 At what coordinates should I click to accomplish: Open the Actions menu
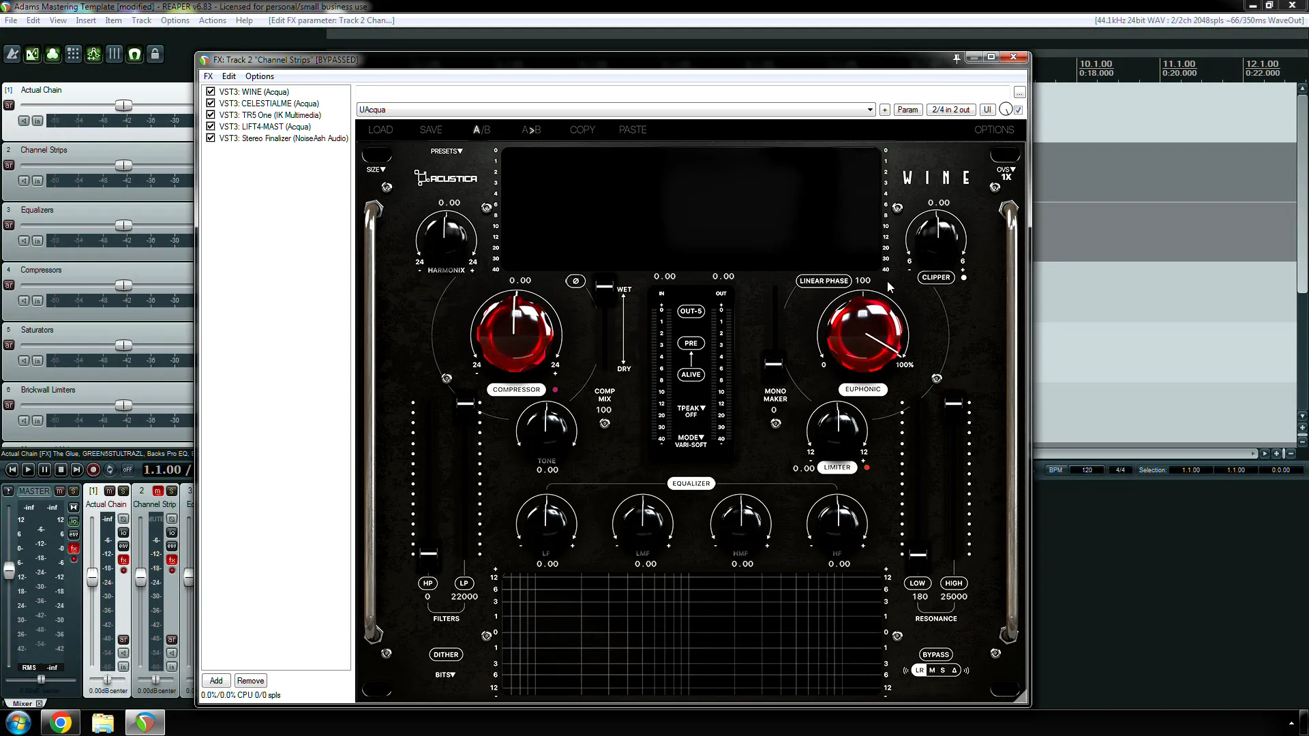point(212,20)
